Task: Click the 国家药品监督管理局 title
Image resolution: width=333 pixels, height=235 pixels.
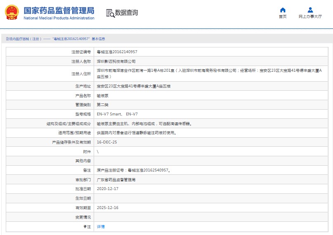Action: click(59, 10)
